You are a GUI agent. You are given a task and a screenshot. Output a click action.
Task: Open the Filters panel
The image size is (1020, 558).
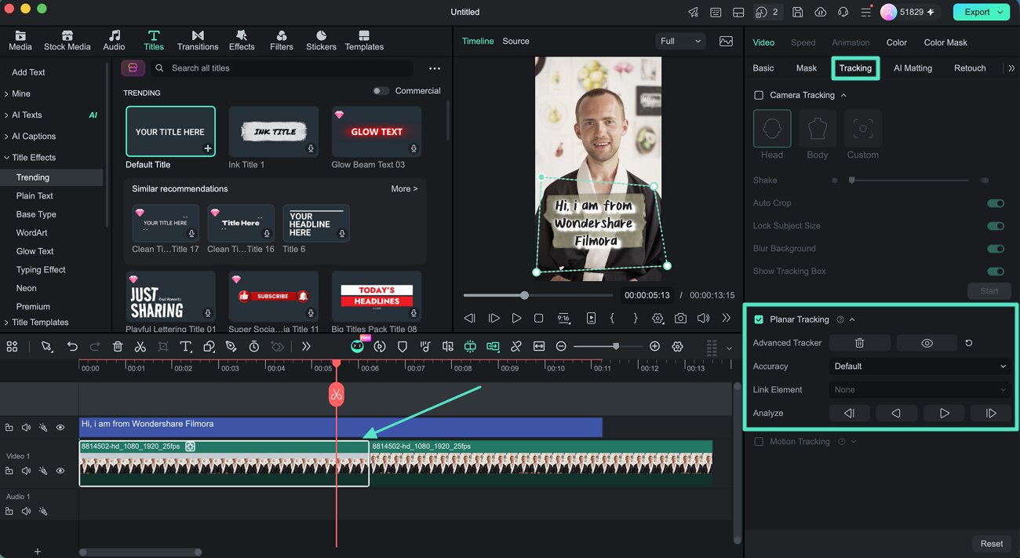[282, 41]
